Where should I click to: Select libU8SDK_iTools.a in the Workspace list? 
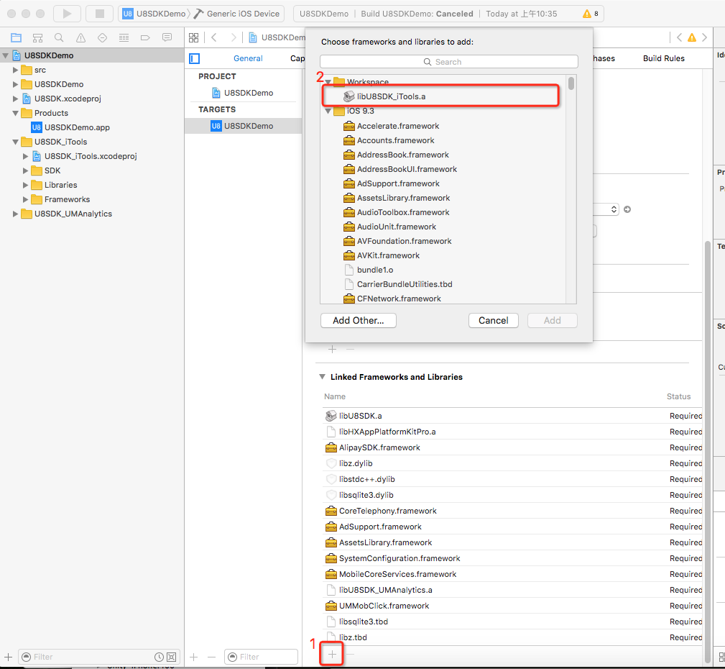click(443, 96)
